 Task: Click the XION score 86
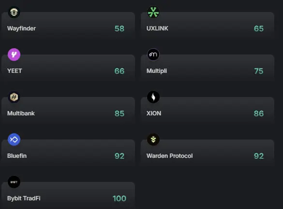pos(259,113)
